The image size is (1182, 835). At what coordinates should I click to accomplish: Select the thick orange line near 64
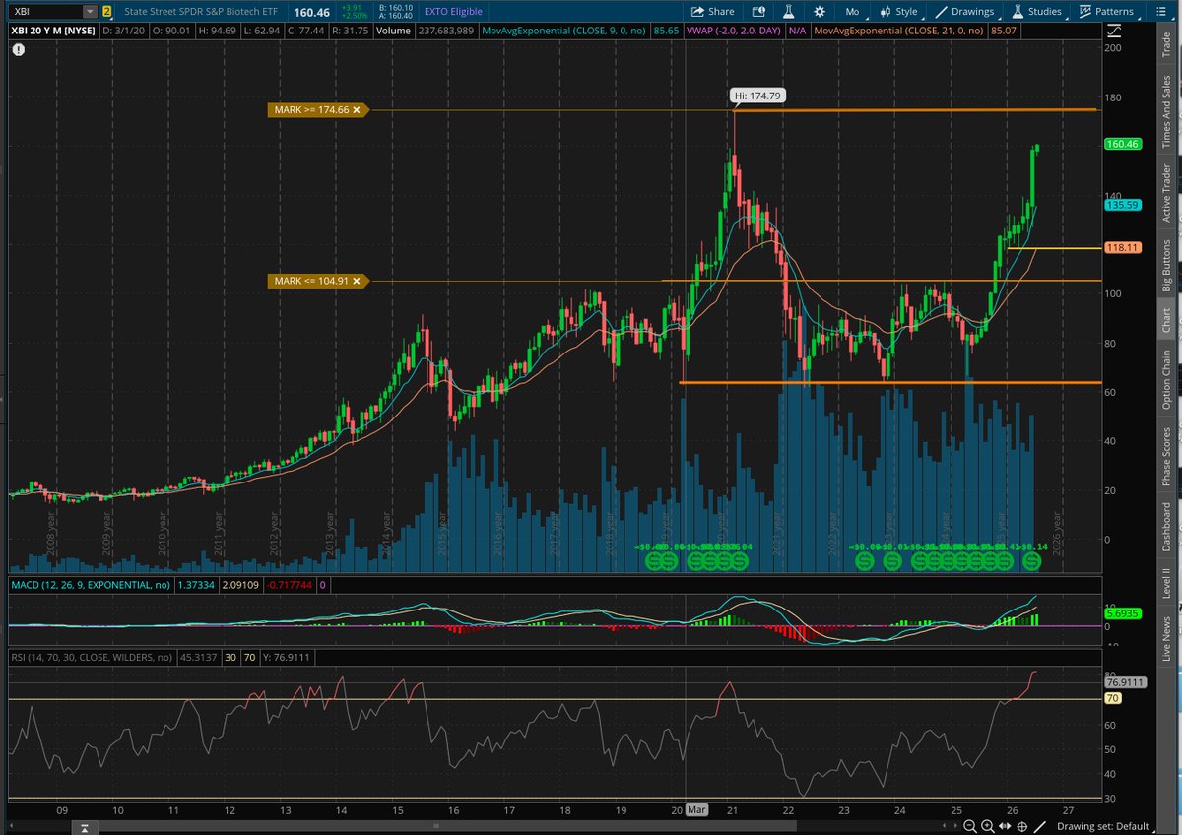point(889,382)
